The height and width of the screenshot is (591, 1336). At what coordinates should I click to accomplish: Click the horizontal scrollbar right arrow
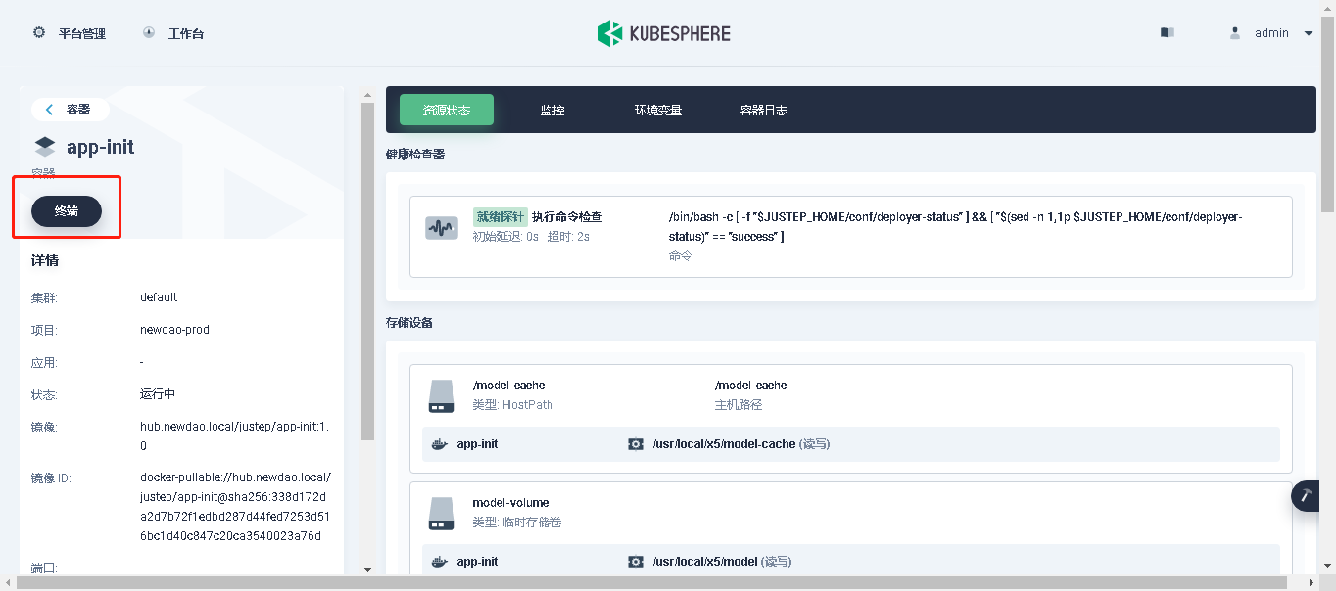click(x=1312, y=583)
